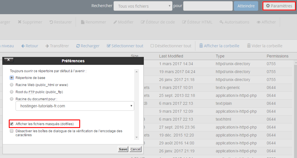Screen dimensions: 297x158
Task: Click the Afficher la corbeille link text
Action: click(x=221, y=46)
